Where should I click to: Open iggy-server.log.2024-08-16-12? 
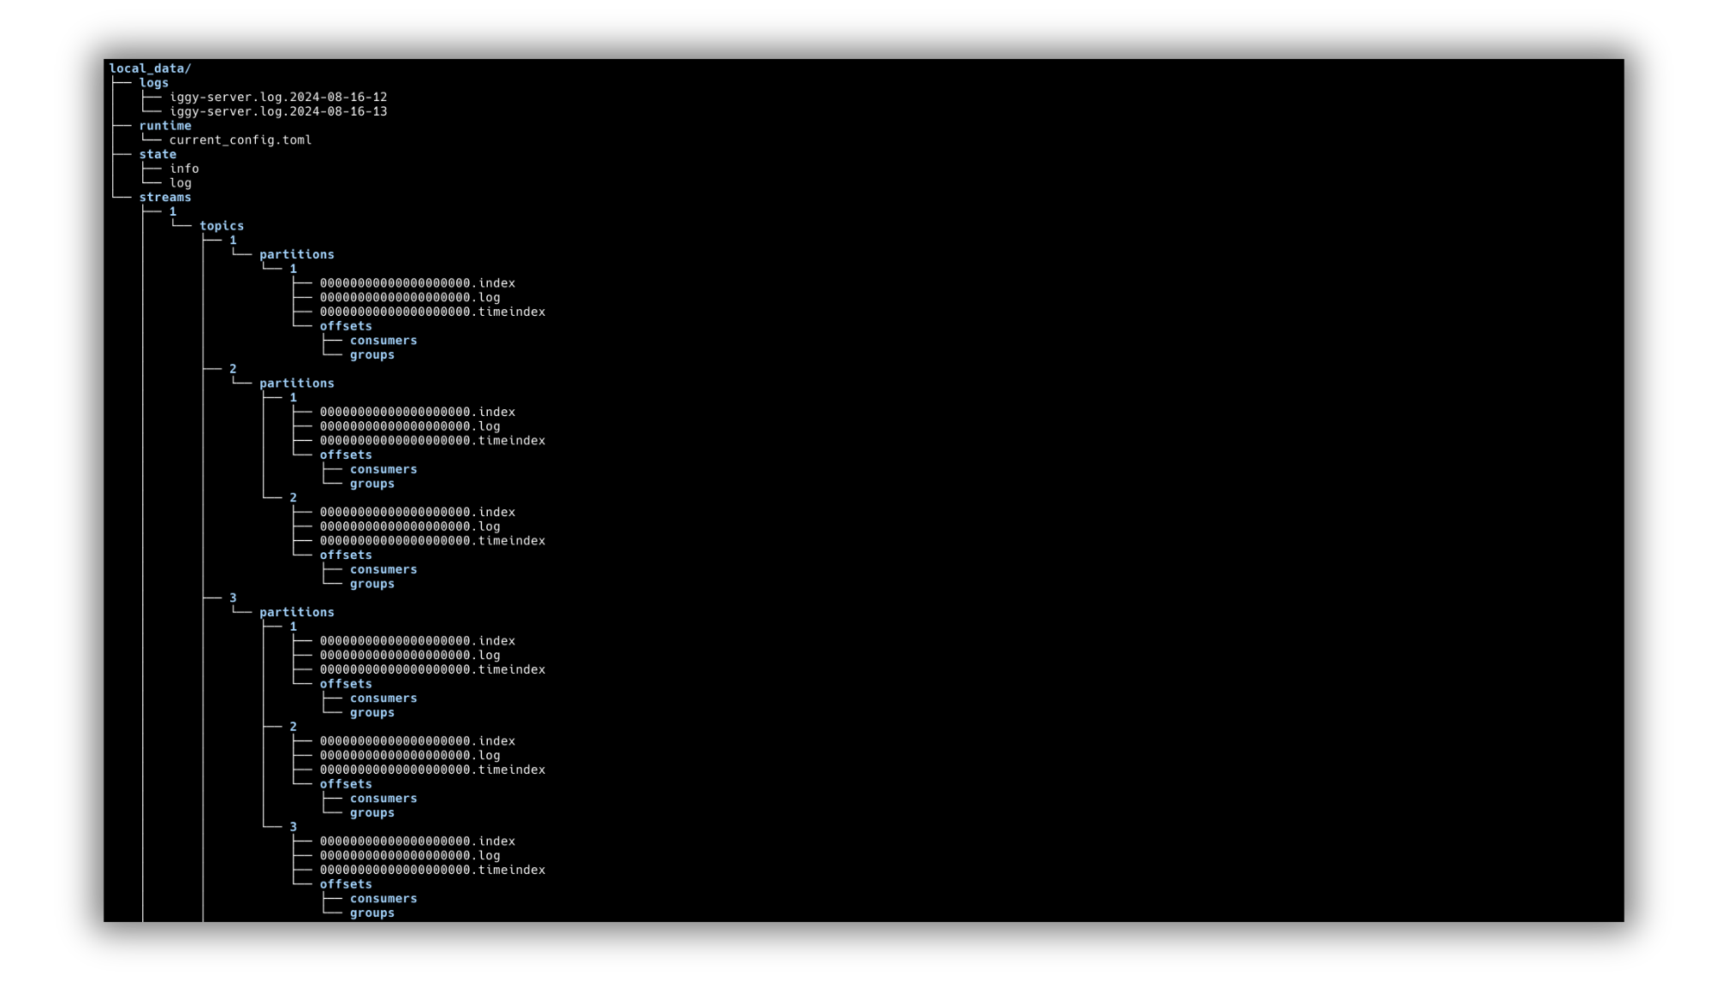[x=279, y=96]
